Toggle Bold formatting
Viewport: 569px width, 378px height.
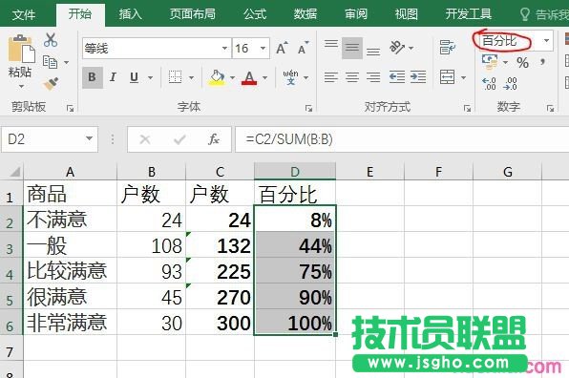pos(93,77)
